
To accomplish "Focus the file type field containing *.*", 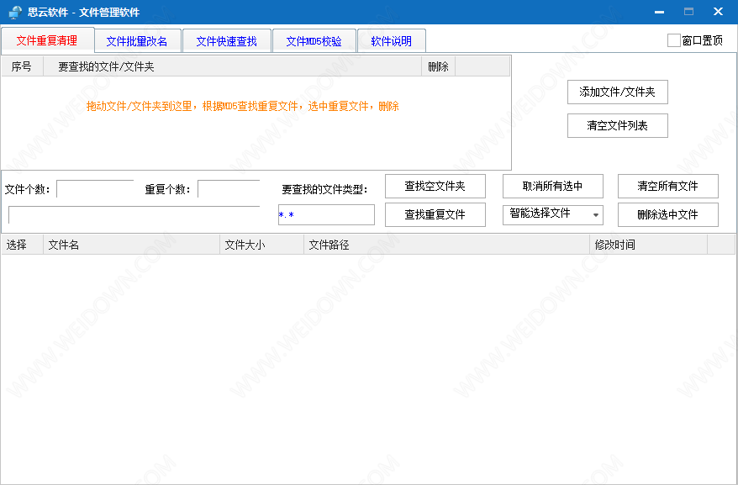I will [327, 214].
